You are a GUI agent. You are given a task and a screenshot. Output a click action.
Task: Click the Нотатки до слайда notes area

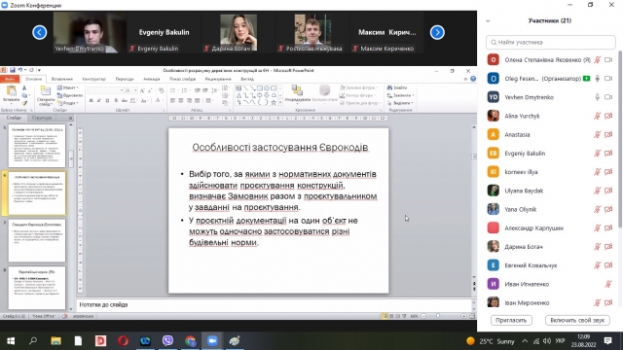point(275,304)
